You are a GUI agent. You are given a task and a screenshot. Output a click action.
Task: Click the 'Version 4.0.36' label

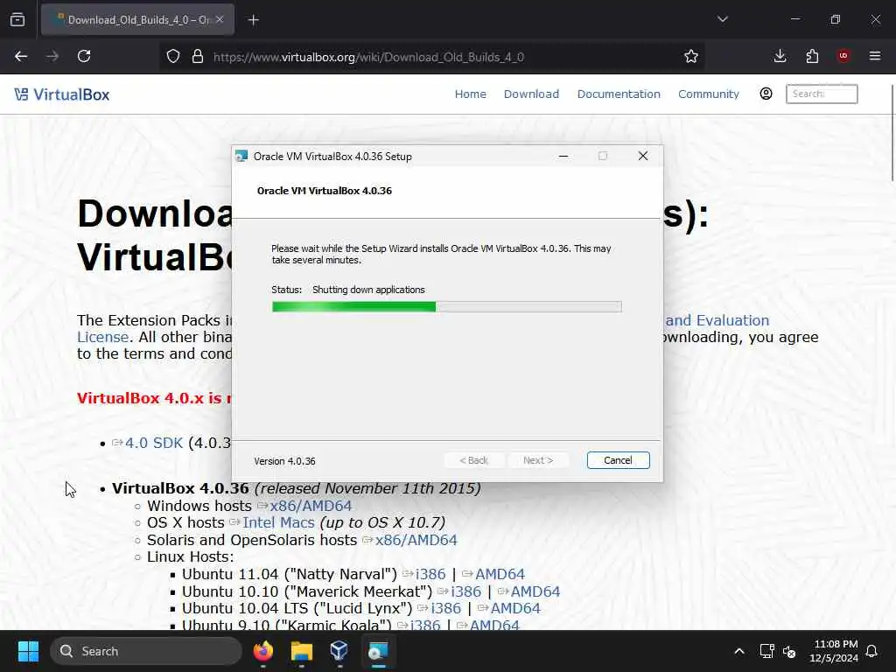[284, 461]
